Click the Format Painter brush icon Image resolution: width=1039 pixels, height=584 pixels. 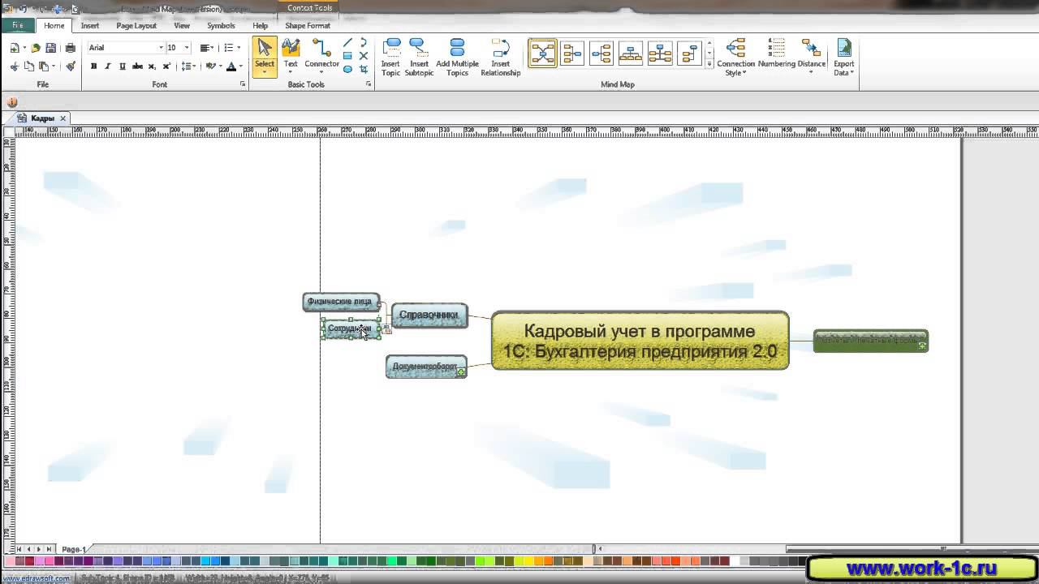tap(71, 67)
